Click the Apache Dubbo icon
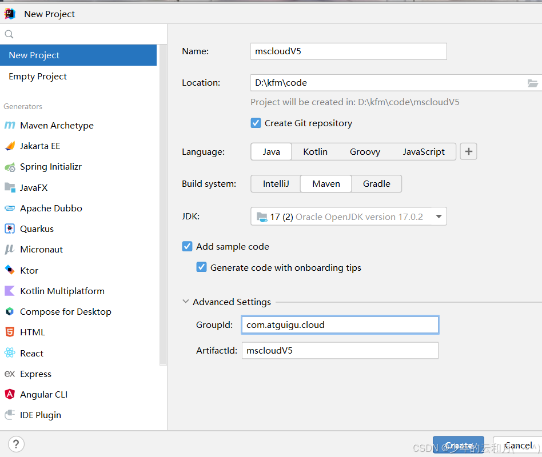Image resolution: width=542 pixels, height=457 pixels. [x=10, y=209]
